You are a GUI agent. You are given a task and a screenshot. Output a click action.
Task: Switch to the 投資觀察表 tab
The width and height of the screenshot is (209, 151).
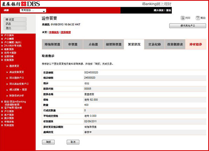[175, 44]
